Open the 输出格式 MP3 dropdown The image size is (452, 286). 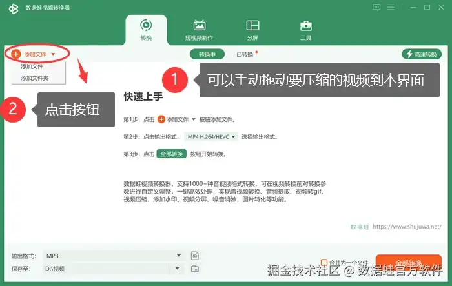(x=113, y=256)
